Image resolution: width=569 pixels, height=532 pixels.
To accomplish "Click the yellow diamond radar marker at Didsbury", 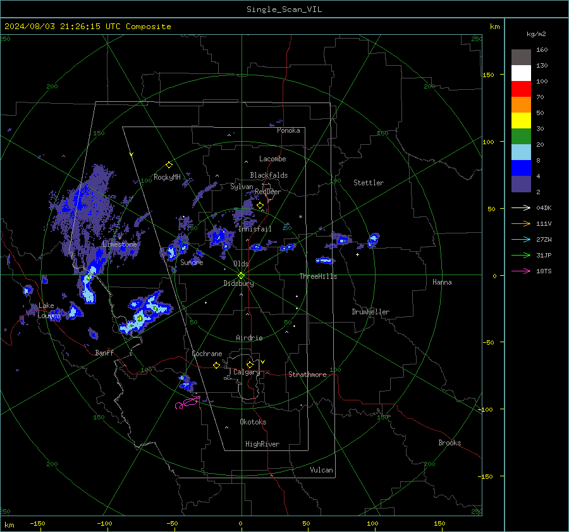I will [x=241, y=276].
